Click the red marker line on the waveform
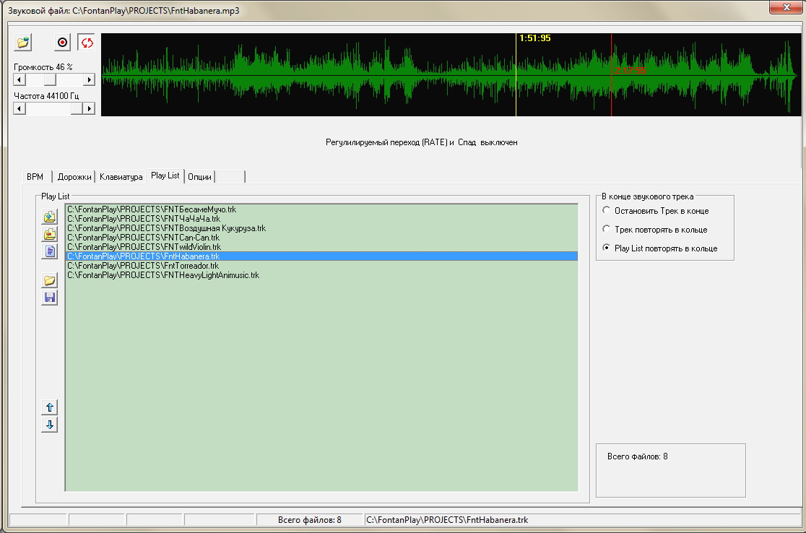 [x=611, y=75]
